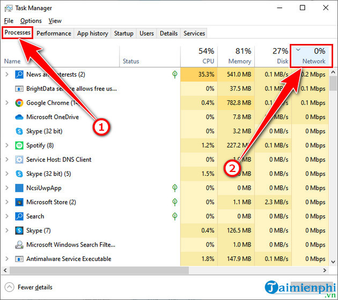The width and height of the screenshot is (338, 300).
Task: Expand the Skype (7) process group
Action: pos(7,230)
